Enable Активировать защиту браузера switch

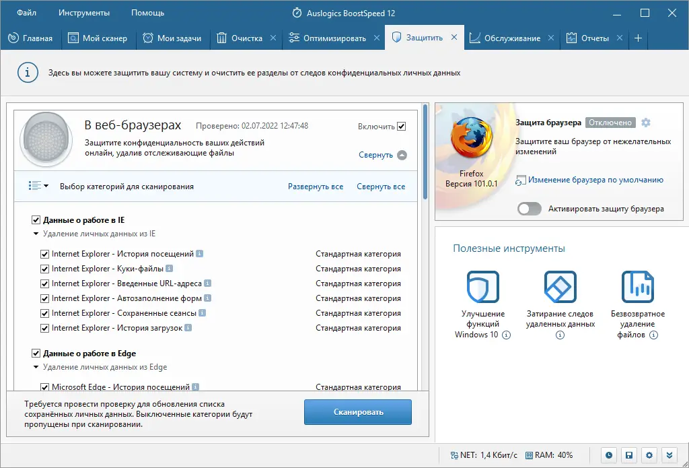tap(530, 209)
